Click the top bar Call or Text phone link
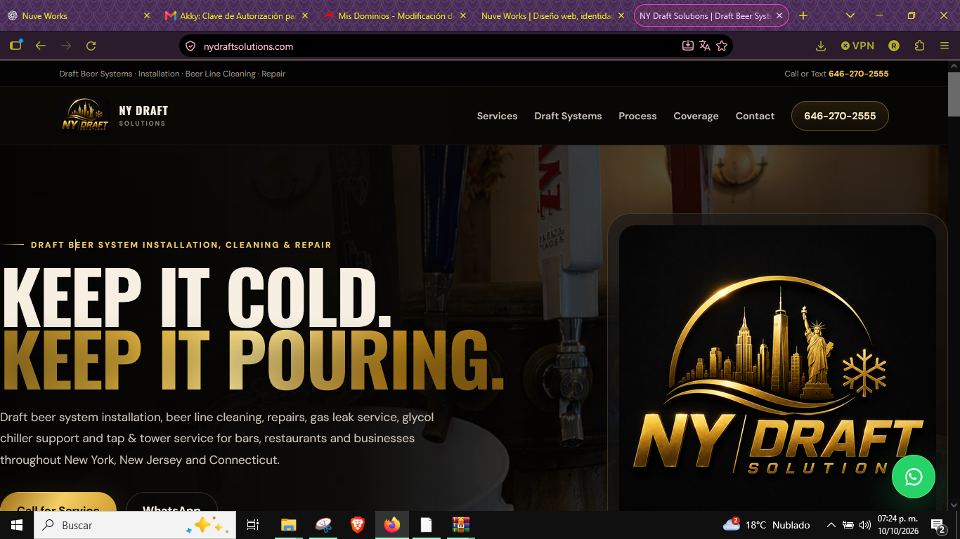This screenshot has width=960, height=539. point(836,74)
